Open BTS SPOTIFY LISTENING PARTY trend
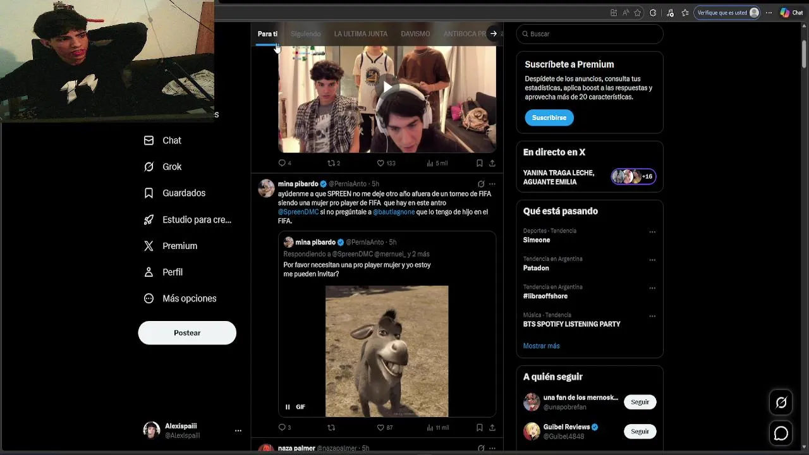This screenshot has height=455, width=809. [571, 324]
